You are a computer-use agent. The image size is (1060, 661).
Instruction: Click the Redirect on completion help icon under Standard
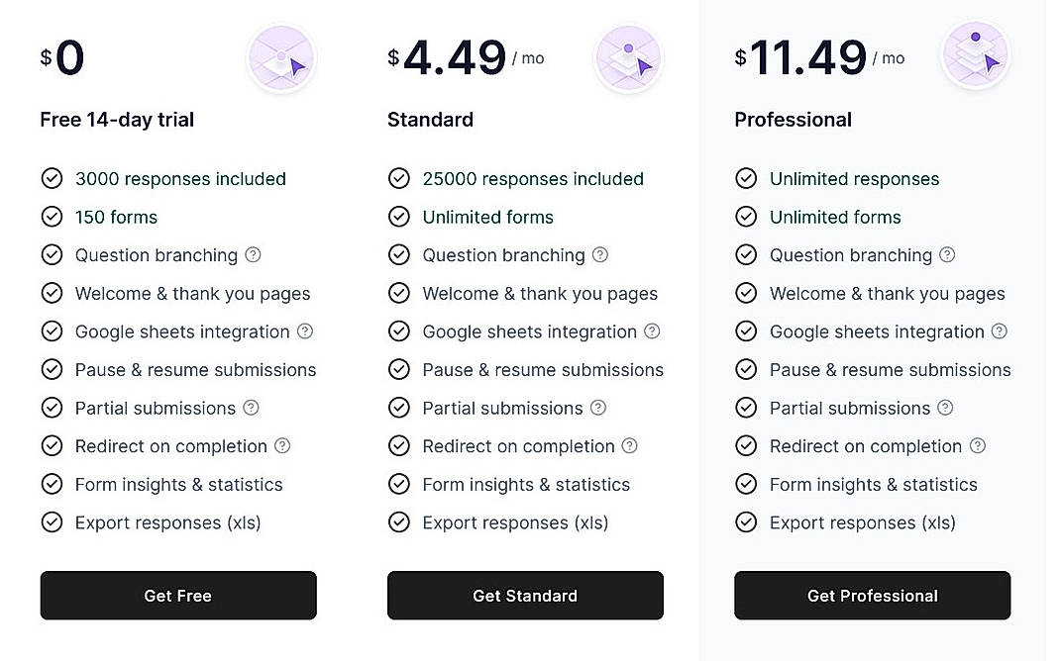(x=631, y=446)
